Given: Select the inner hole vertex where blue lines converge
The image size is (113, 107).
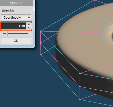Looking at the screenshot, I should (x=105, y=33).
